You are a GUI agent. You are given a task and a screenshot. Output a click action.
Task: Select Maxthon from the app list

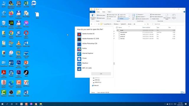(94, 64)
